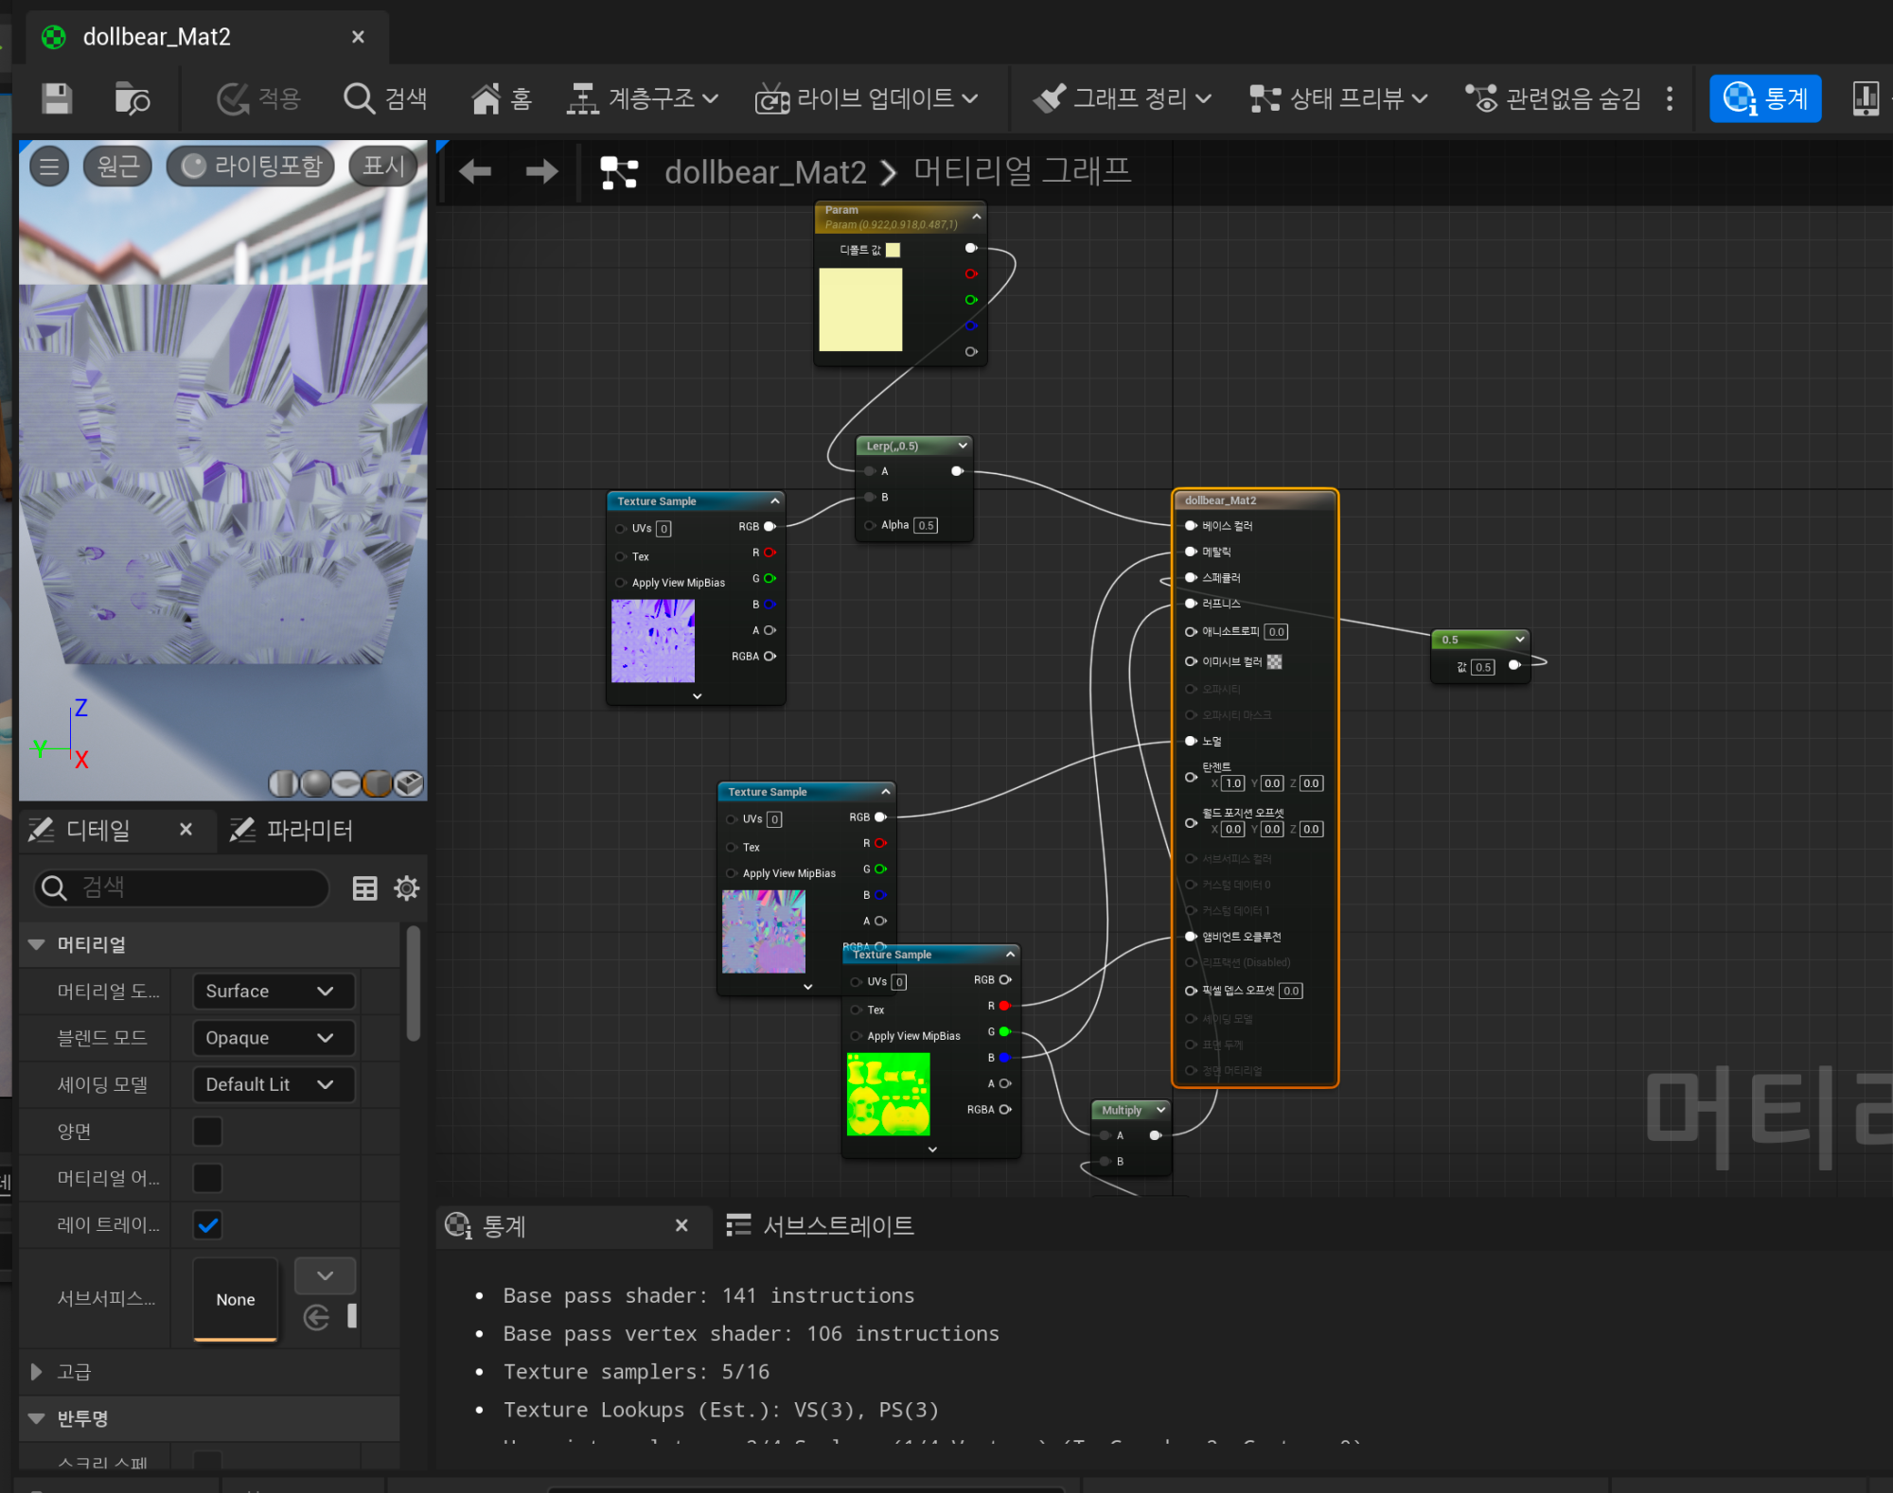Open the 머티리얼 도메인 Surface dropdown
Image resolution: width=1893 pixels, height=1493 pixels.
pyautogui.click(x=274, y=991)
